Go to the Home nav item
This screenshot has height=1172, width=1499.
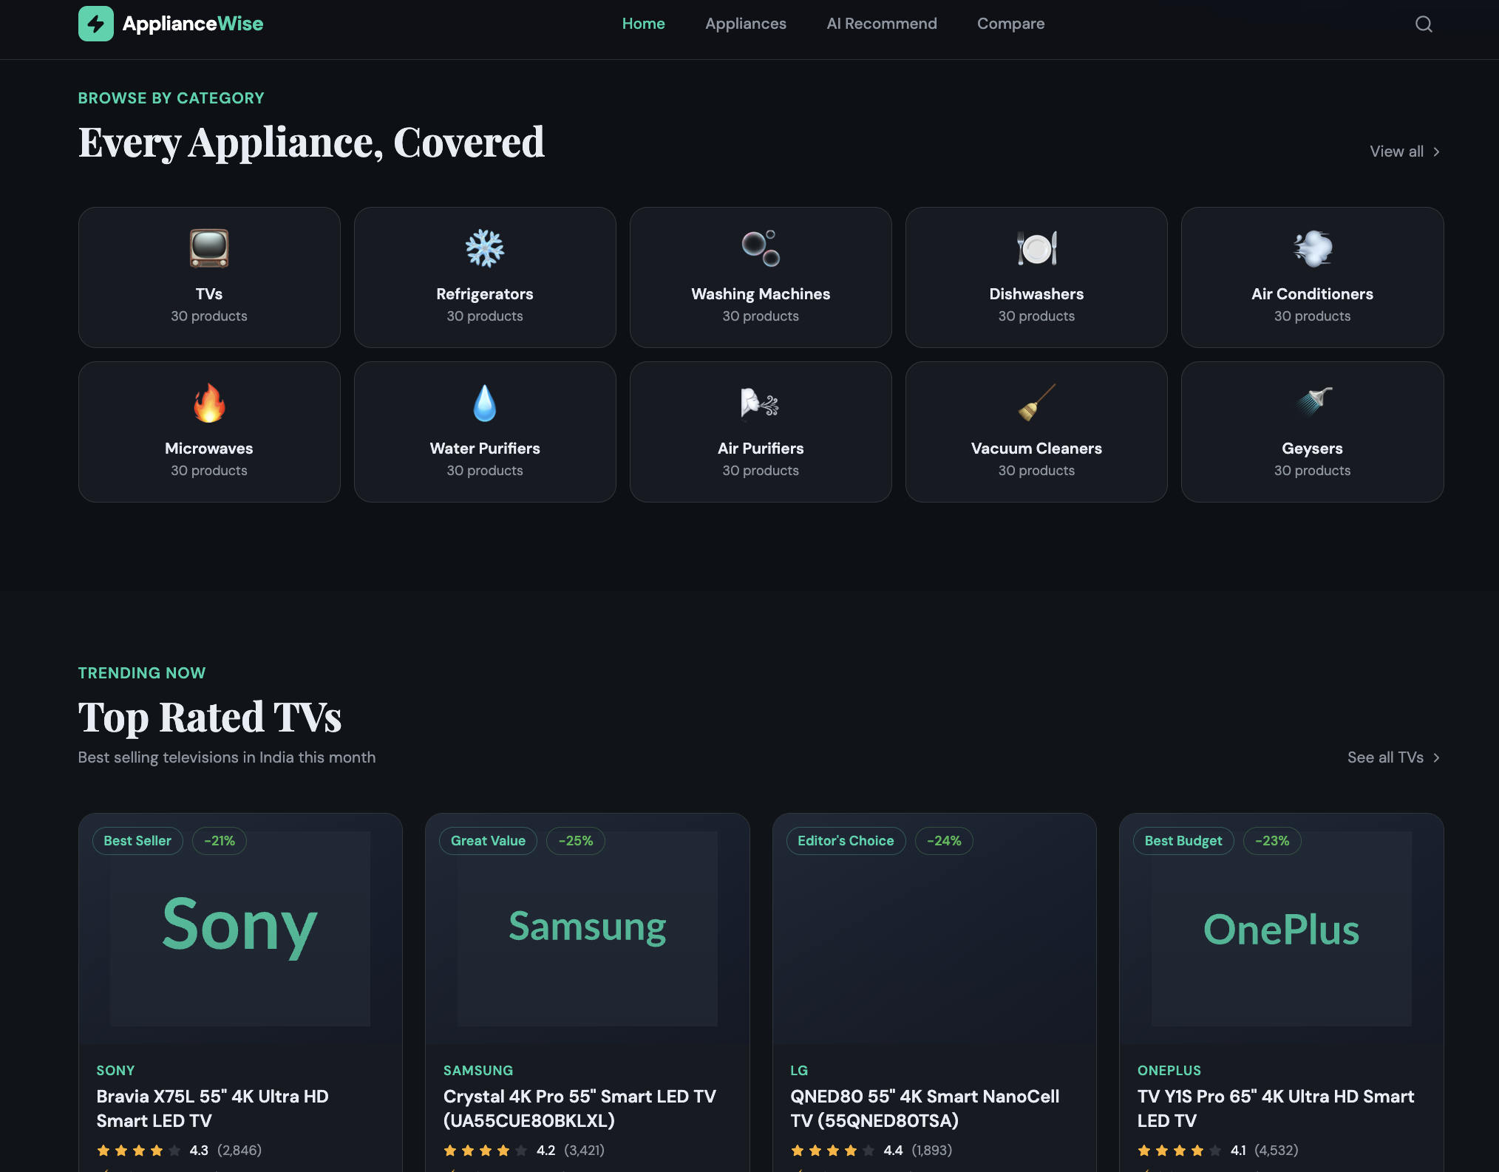[x=643, y=24]
